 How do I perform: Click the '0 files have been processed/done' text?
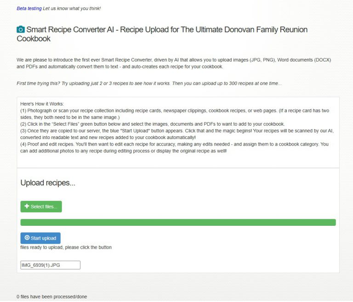(x=52, y=296)
